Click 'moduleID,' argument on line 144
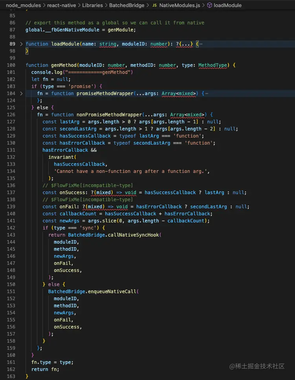Image resolution: width=295 pixels, height=380 pixels. pyautogui.click(x=66, y=242)
